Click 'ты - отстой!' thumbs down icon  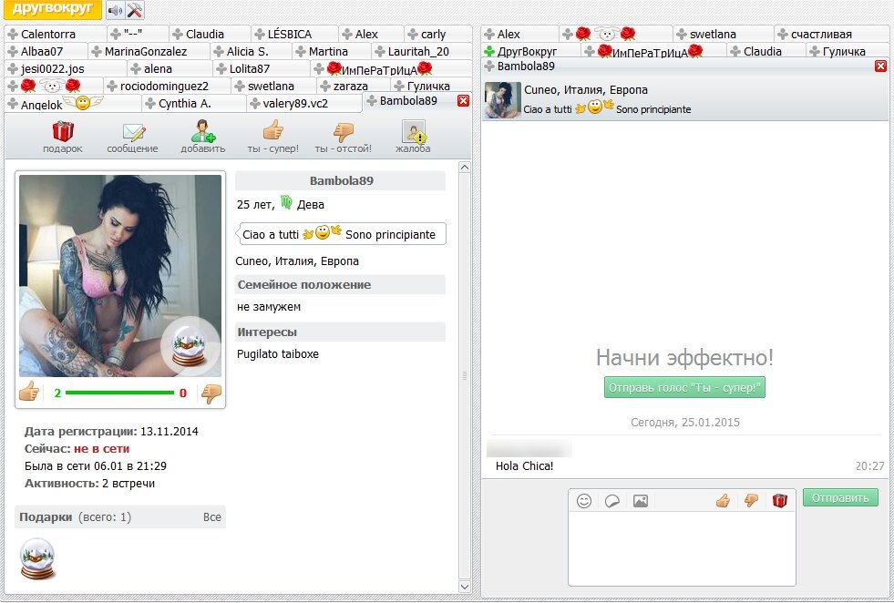[343, 132]
